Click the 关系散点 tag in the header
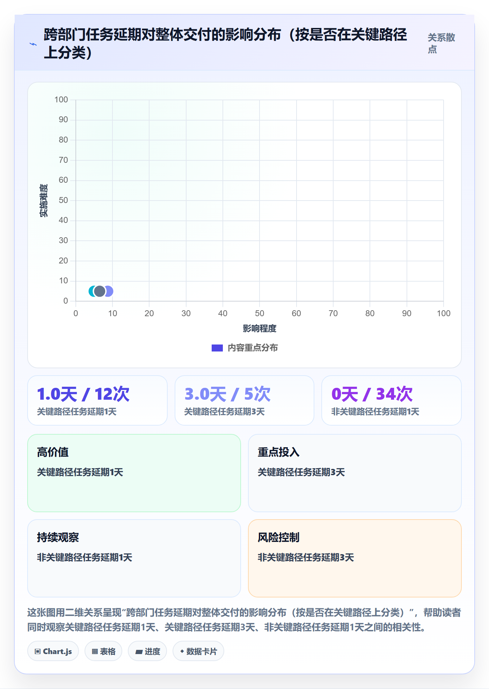Viewport: 489px width, 689px height. [x=441, y=43]
